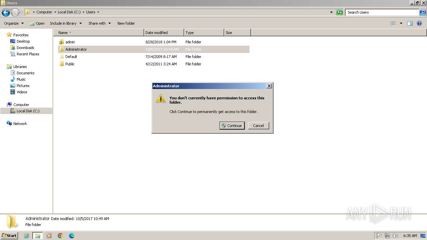
Task: Click the Favorites star group
Action: (18, 35)
